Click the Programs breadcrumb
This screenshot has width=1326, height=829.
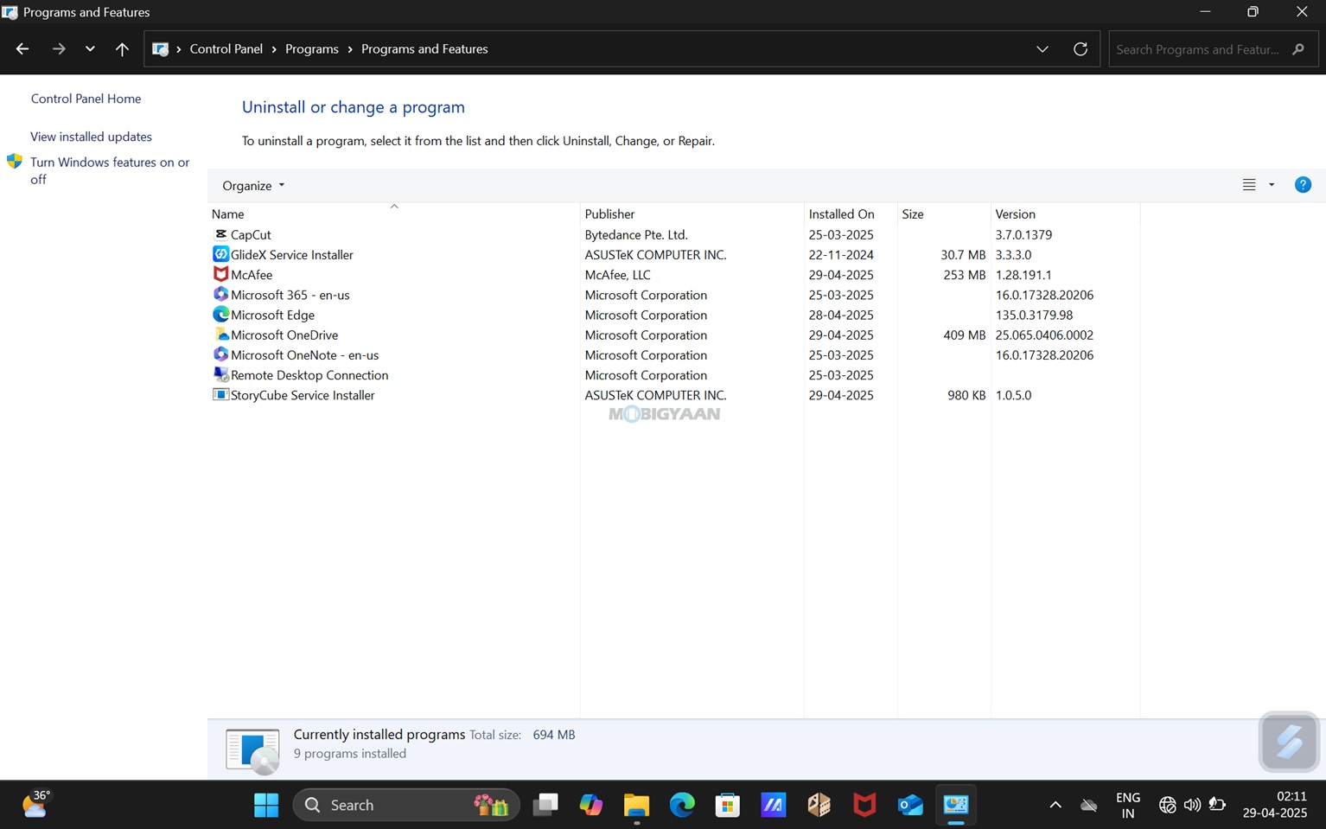pyautogui.click(x=312, y=49)
